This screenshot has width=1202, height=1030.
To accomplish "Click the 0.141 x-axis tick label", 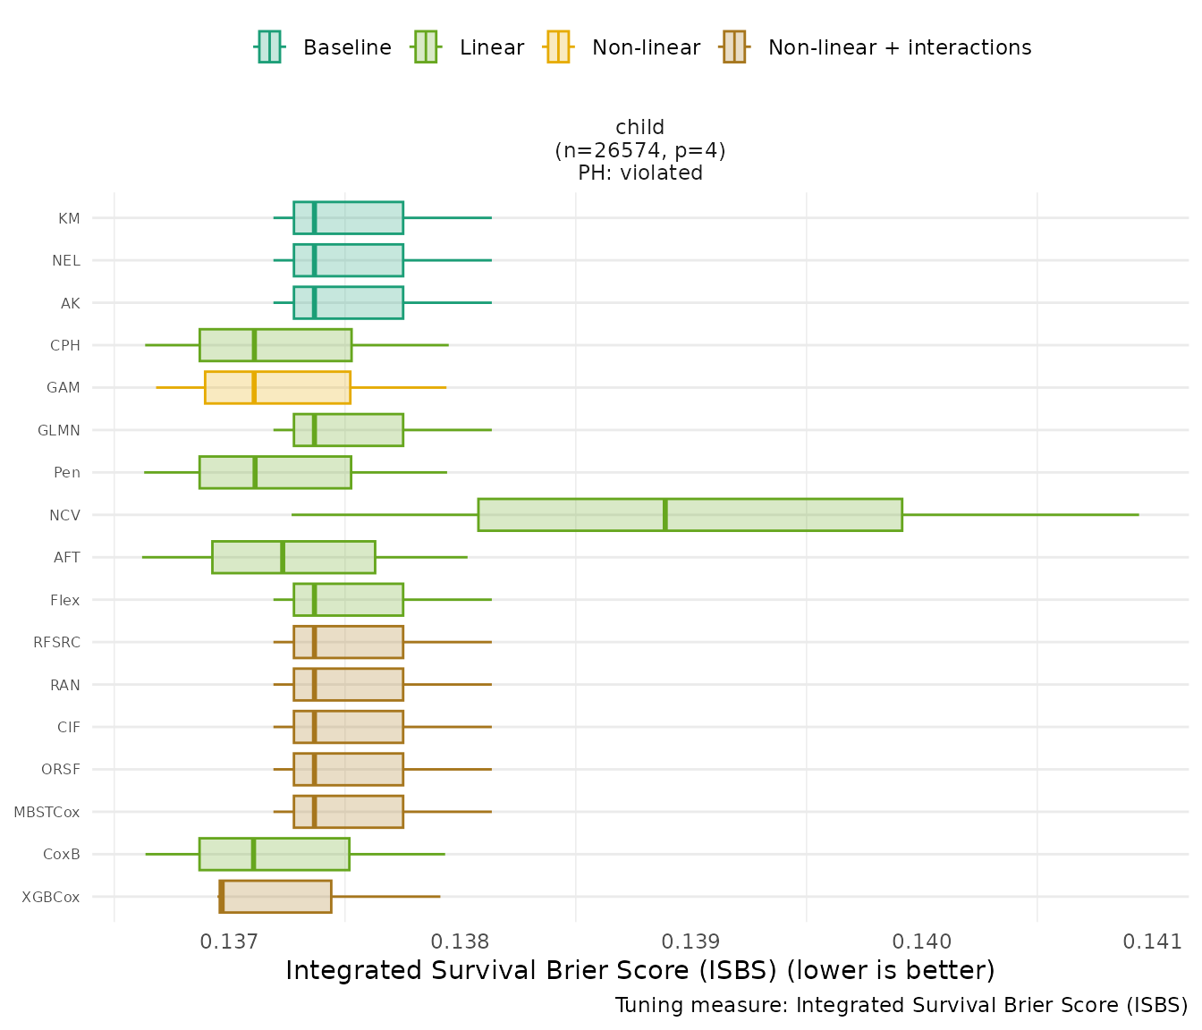I will pos(1154,941).
